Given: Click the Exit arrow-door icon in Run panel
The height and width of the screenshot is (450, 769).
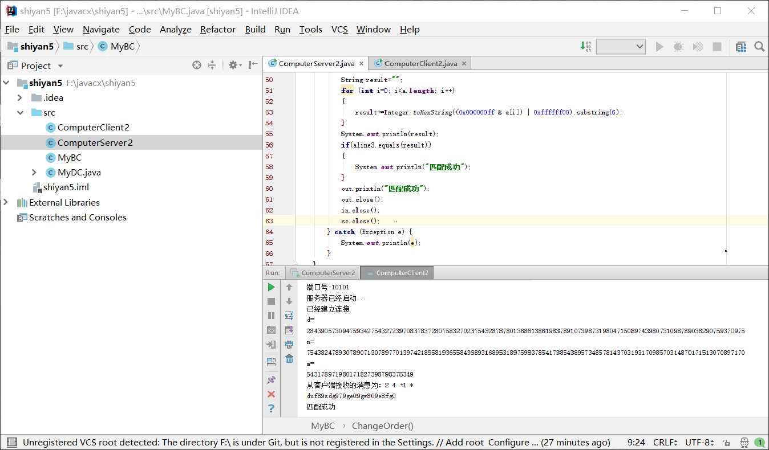Looking at the screenshot, I should 272,345.
